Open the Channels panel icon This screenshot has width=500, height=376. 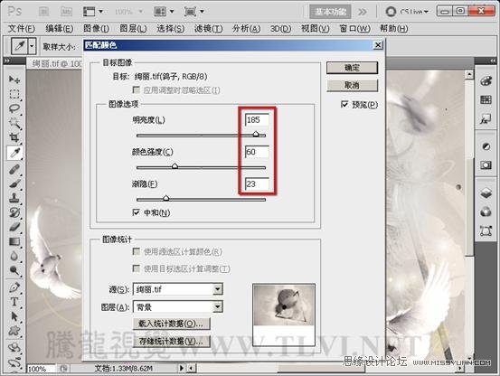pyautogui.click(x=486, y=211)
